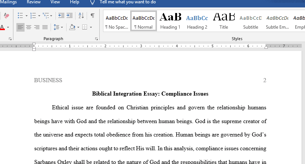Open the shading color dropdown arrow

[x=78, y=27]
